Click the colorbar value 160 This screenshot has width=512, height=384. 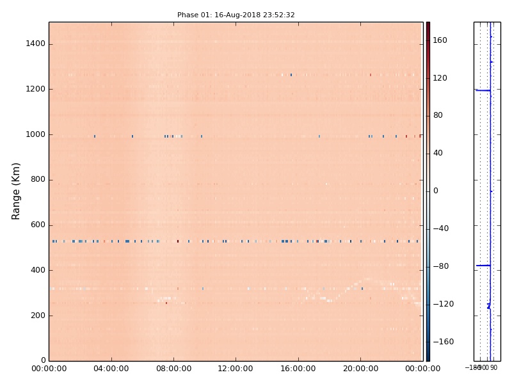coord(440,40)
